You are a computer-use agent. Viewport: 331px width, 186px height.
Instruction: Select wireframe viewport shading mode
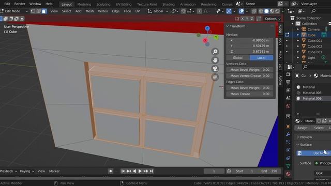[261, 11]
